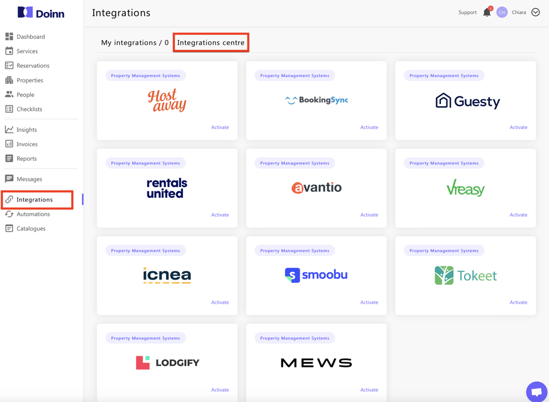
Task: Select the Integrations centre tab
Action: (x=211, y=43)
